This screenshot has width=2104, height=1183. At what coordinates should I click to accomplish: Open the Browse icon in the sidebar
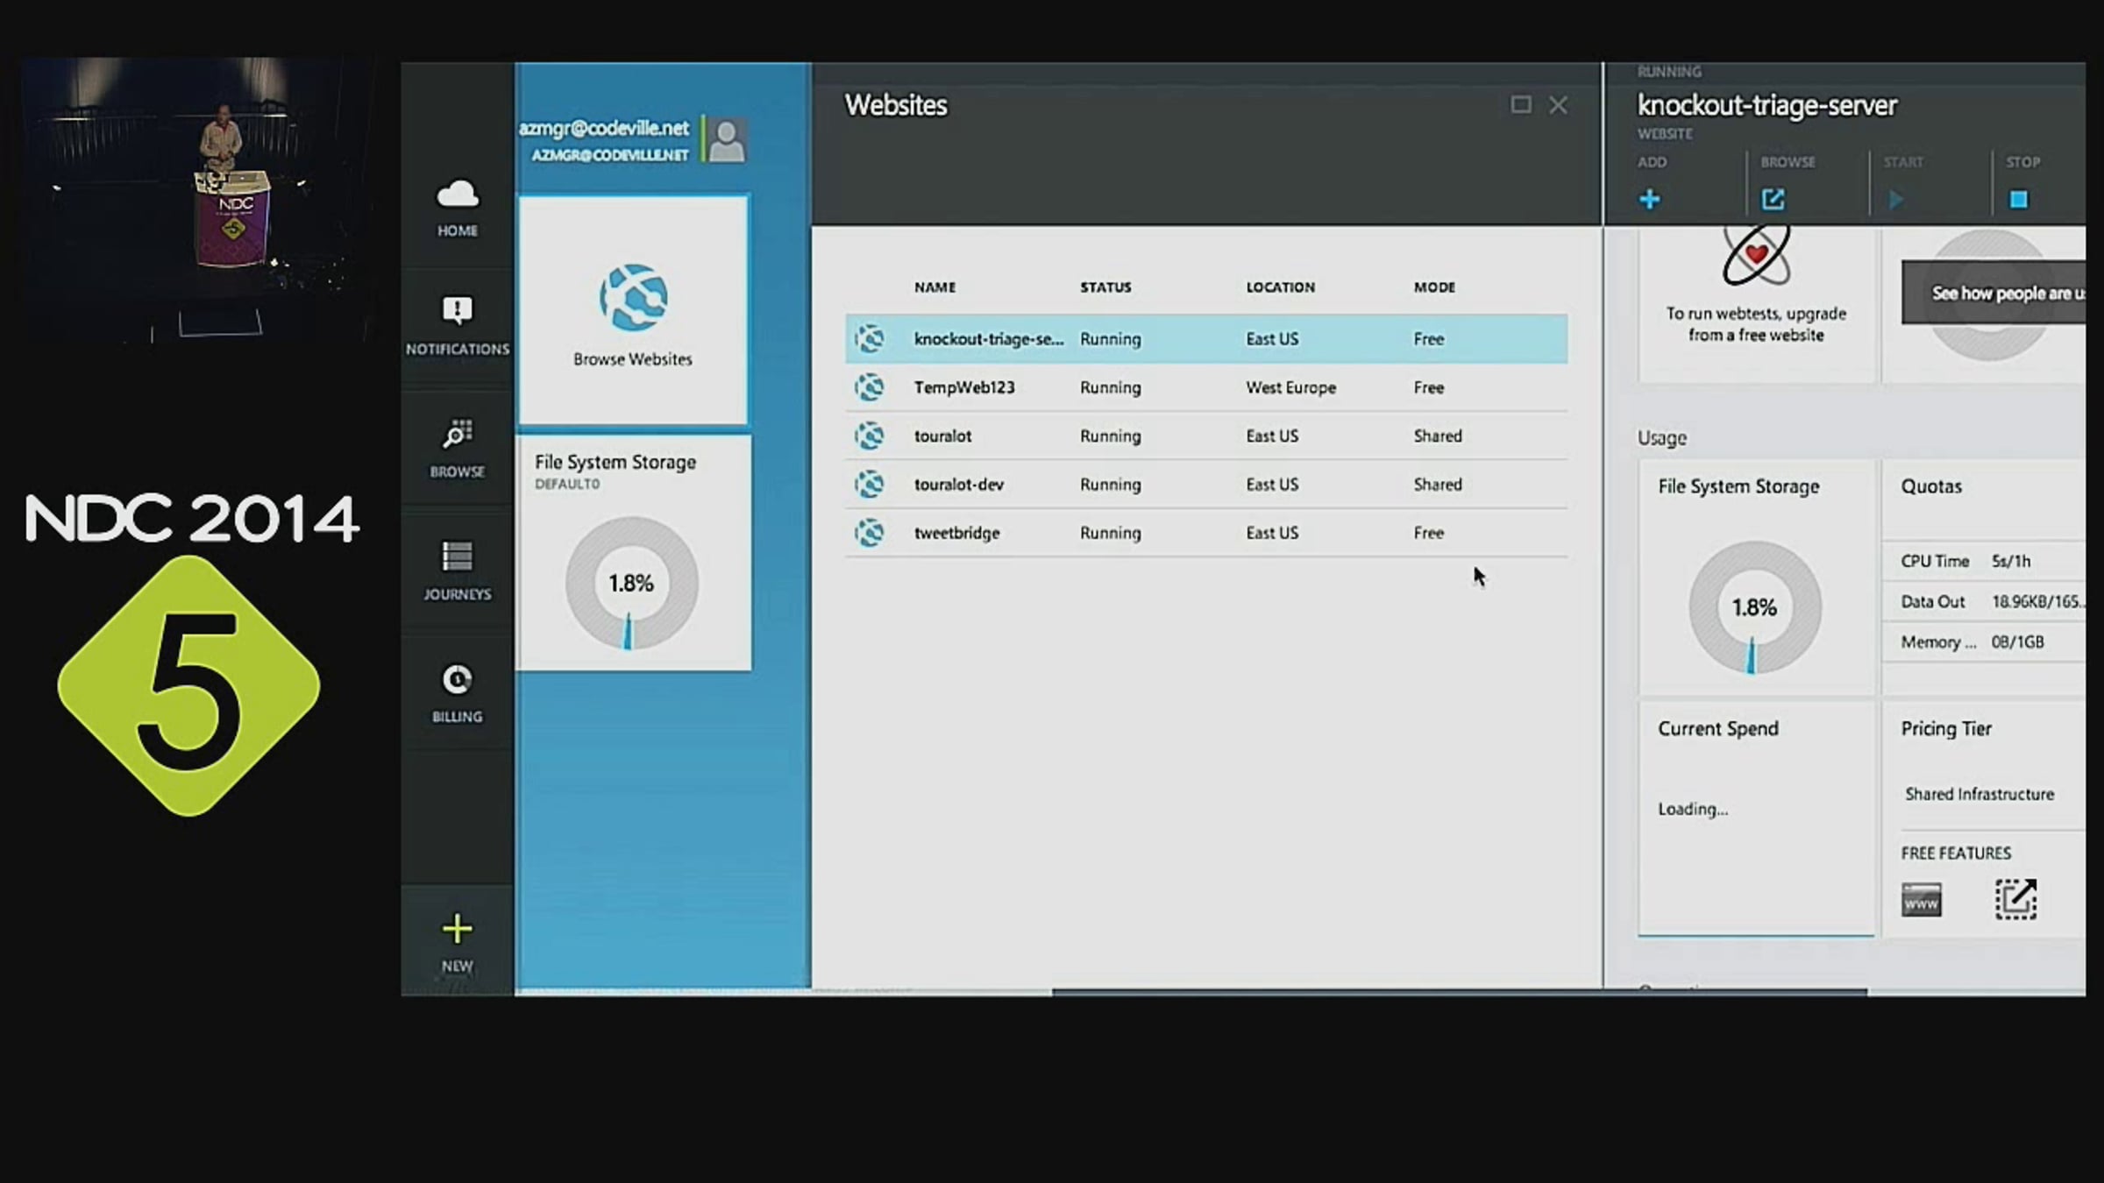tap(458, 433)
